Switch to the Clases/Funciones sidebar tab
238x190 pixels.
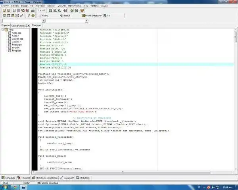pyautogui.click(x=17, y=26)
